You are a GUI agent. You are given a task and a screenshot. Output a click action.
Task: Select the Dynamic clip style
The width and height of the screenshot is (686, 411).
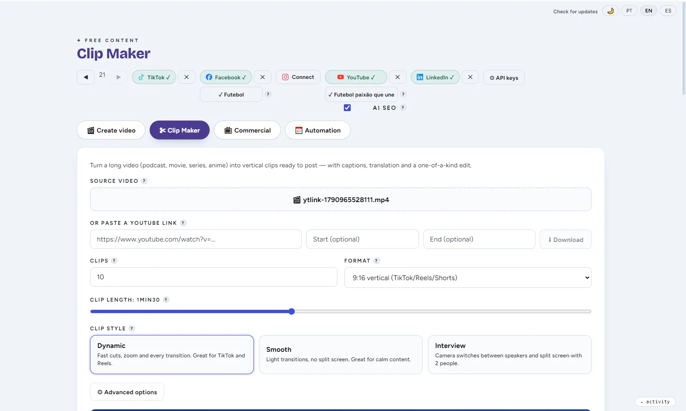(172, 354)
